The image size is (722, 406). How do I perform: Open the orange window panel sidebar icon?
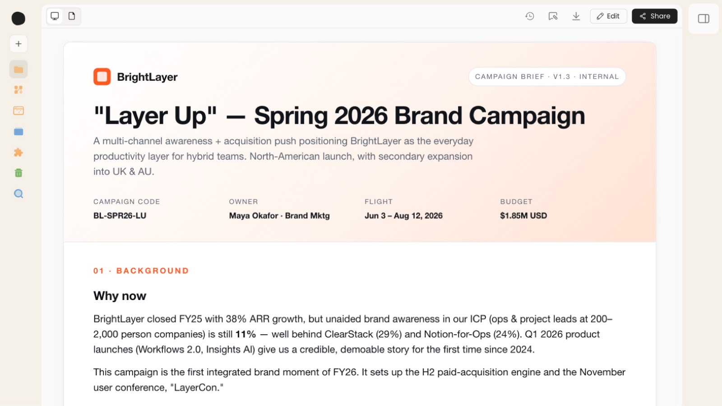[x=19, y=111]
